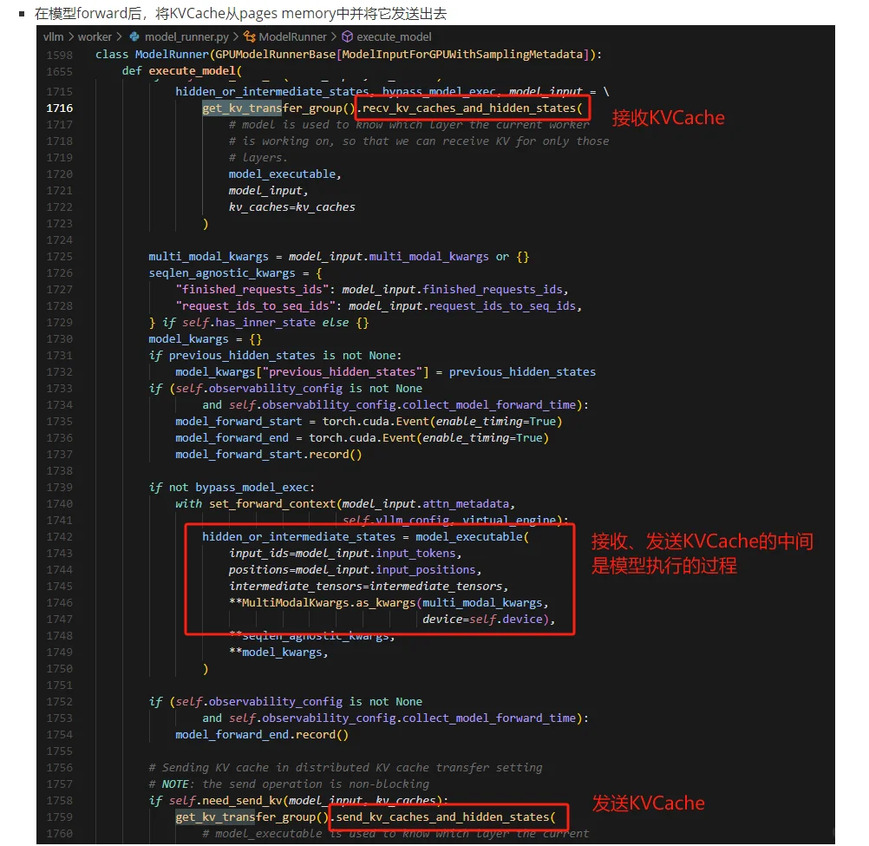Viewport: 869px width, 846px height.
Task: Expand chevron after vllm breadcrumb
Action: 70,36
